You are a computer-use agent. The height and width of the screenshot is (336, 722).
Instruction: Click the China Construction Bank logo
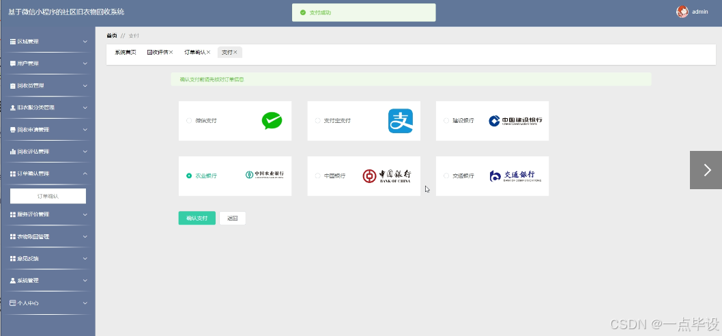click(x=515, y=121)
